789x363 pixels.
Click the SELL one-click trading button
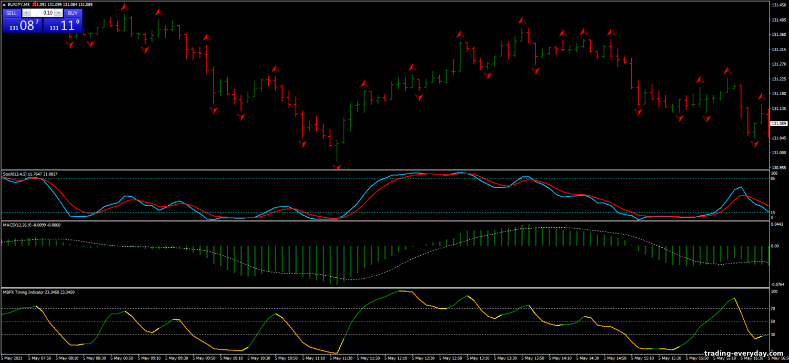click(x=12, y=13)
